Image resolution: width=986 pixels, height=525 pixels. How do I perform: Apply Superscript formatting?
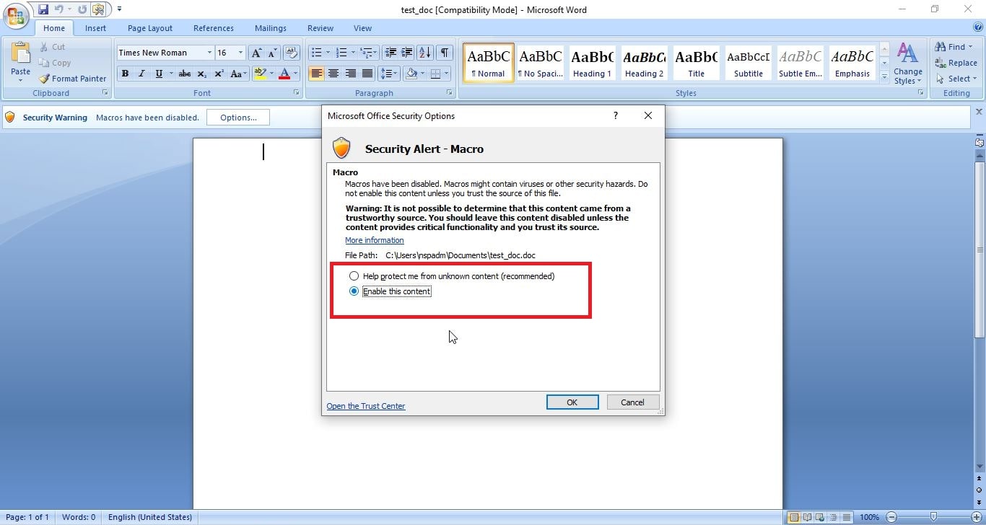point(219,74)
